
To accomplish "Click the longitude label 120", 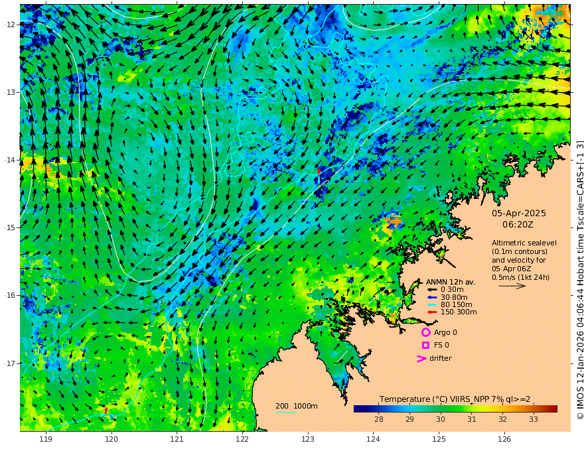I will click(111, 439).
